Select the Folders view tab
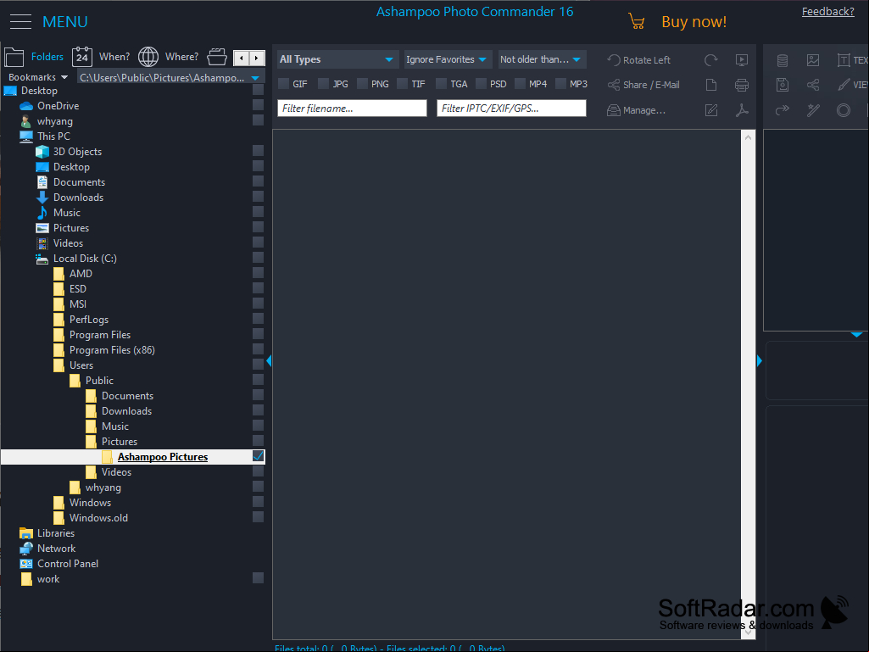Viewport: 869px width, 652px height. tap(35, 57)
